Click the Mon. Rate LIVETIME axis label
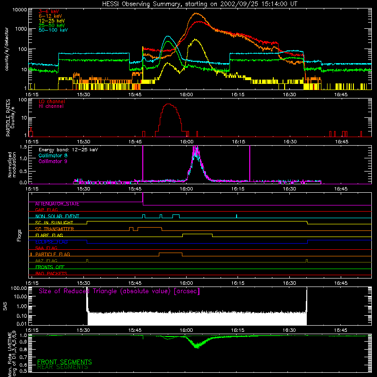 point(12,354)
